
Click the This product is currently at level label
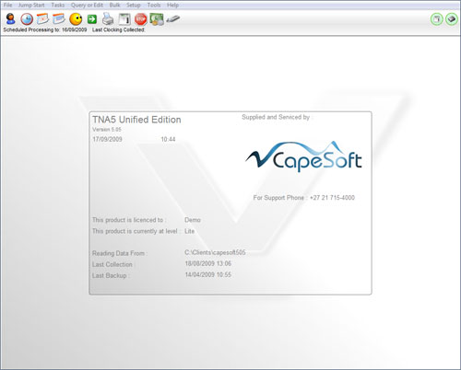(x=136, y=231)
